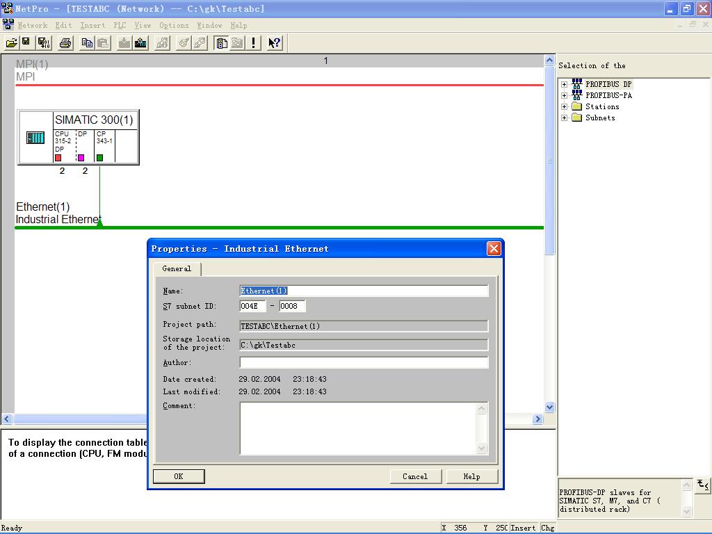This screenshot has width=712, height=534.
Task: Click the PROFIBUS-PA catalog icon
Action: point(577,95)
